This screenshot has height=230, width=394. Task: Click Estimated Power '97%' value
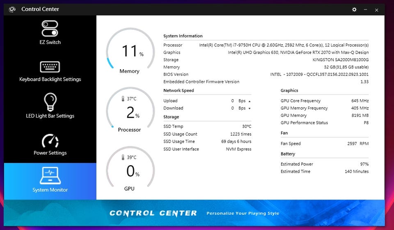[x=364, y=164]
